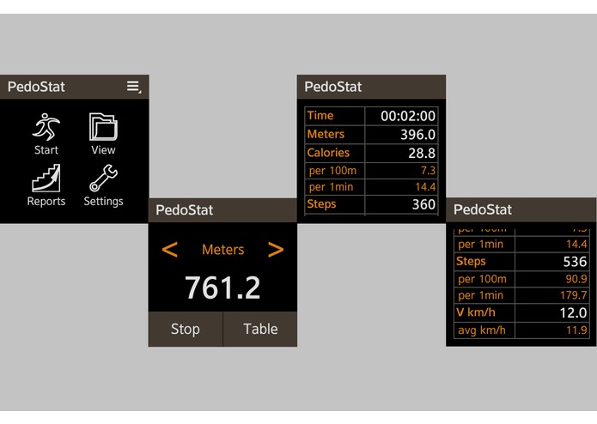Select steps per 100m value 90.9
Screen dimensions: 597x424
[x=576, y=279]
